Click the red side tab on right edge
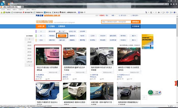 (x=176, y=84)
